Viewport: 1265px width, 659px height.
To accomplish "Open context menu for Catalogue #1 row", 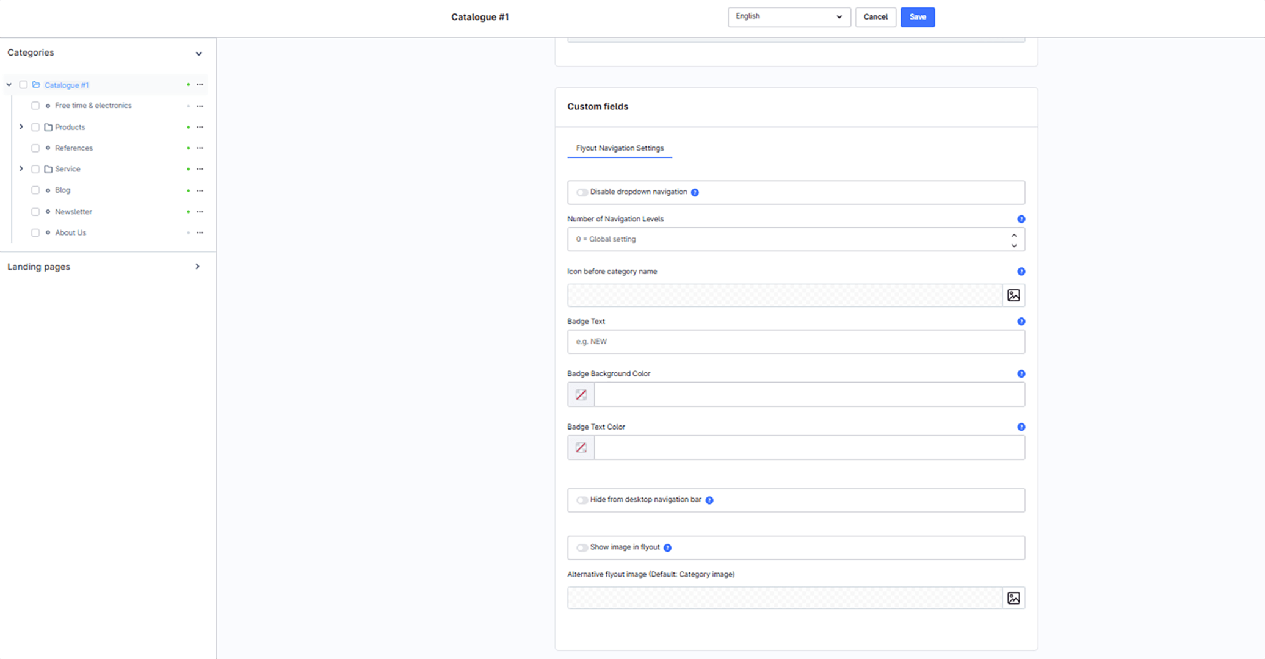I will point(200,85).
